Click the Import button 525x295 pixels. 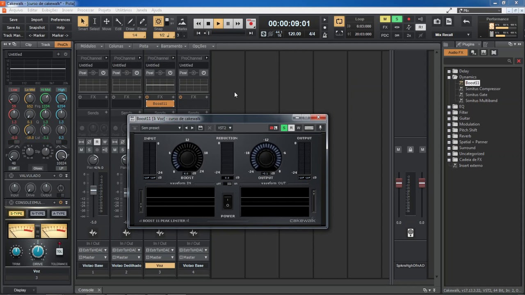pos(37,20)
